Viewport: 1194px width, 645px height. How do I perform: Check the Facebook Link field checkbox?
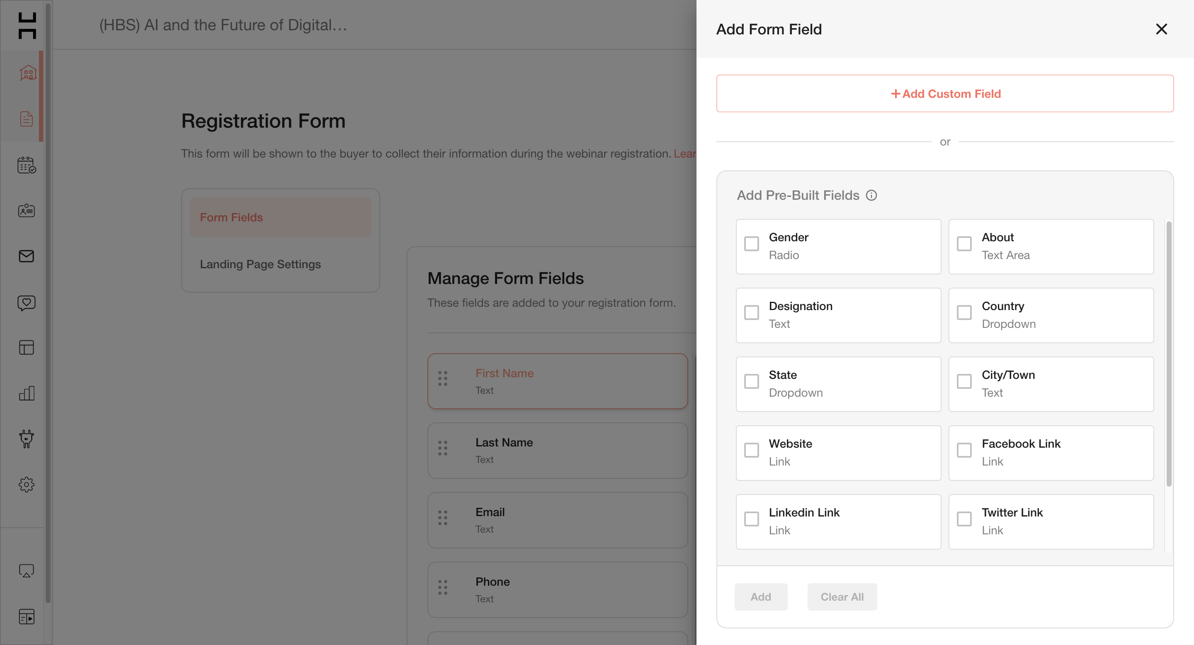[x=964, y=450]
